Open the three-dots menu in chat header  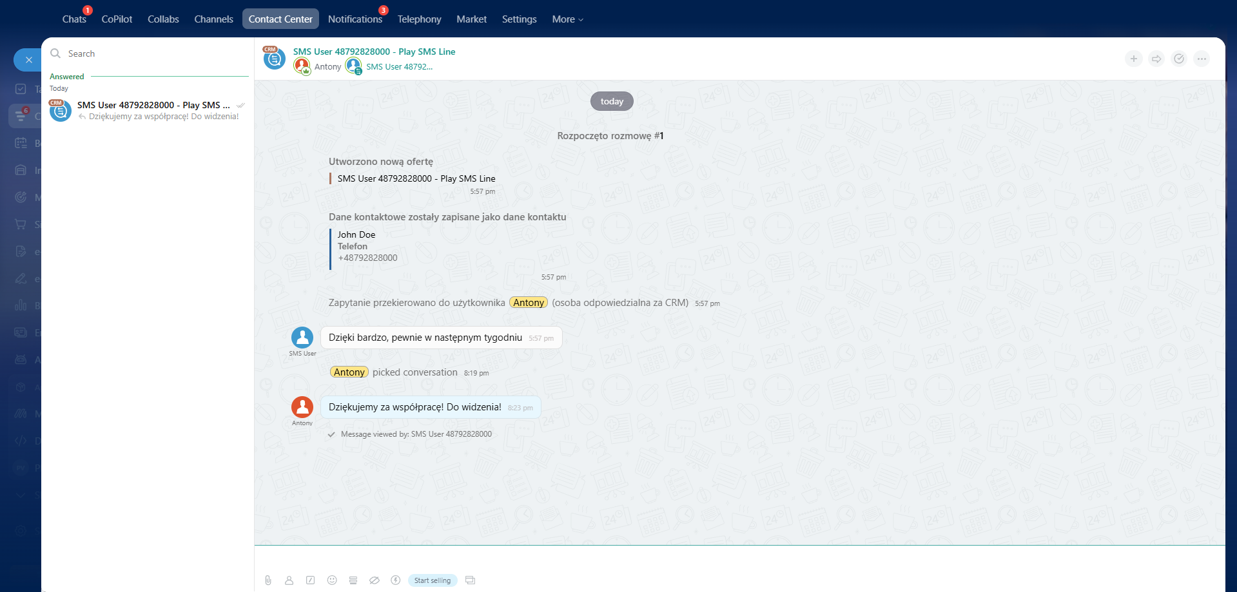pyautogui.click(x=1202, y=59)
